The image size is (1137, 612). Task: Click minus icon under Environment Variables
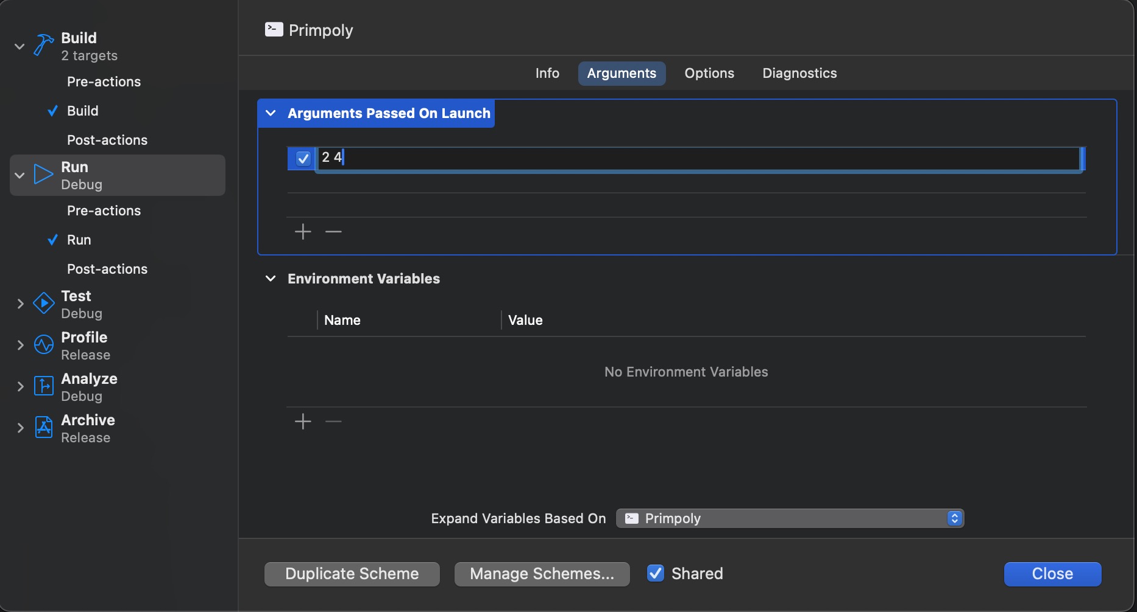pos(333,422)
